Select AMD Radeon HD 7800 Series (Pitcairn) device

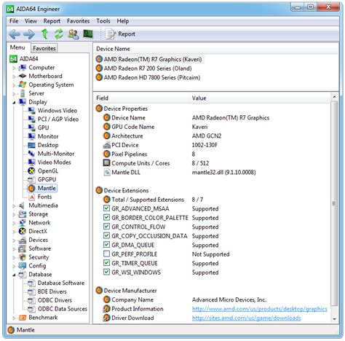148,77
